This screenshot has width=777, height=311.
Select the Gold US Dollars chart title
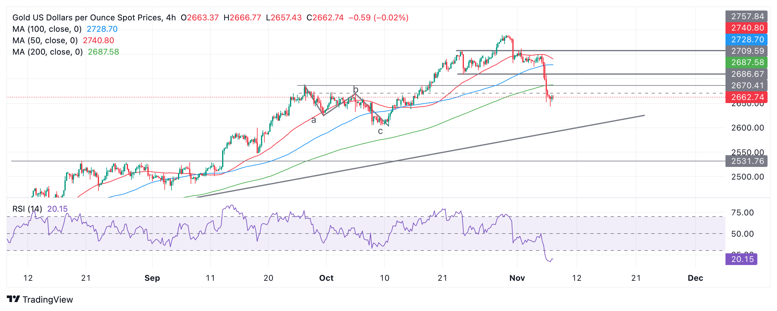pos(94,18)
